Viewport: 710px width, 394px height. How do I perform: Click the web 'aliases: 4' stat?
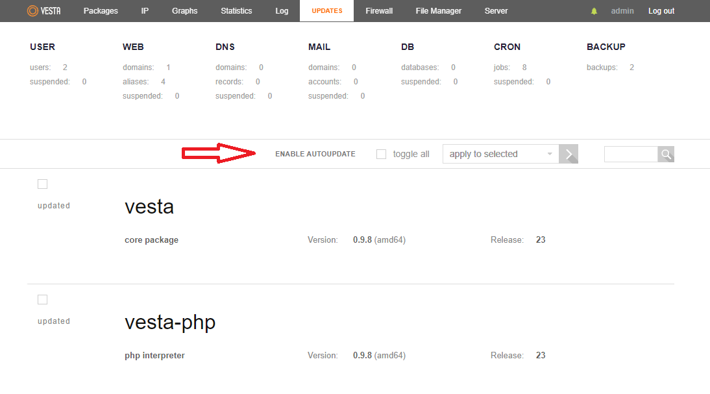(x=144, y=82)
